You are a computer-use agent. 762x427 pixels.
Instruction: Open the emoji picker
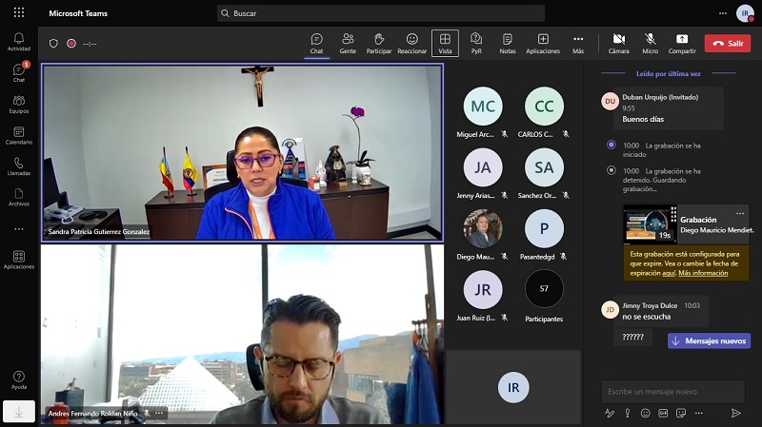(646, 413)
